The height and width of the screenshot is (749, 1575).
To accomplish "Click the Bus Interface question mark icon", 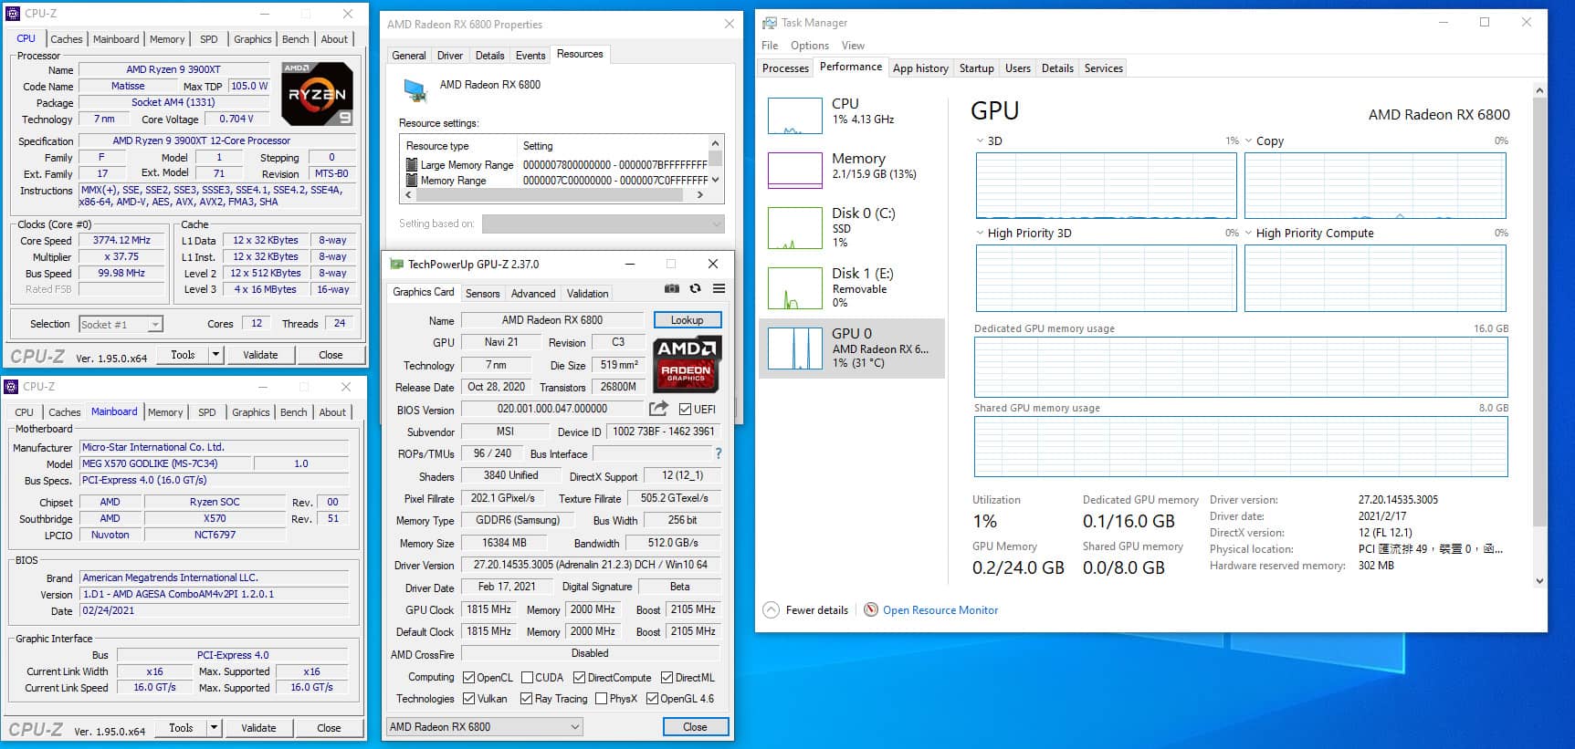I will 719,453.
